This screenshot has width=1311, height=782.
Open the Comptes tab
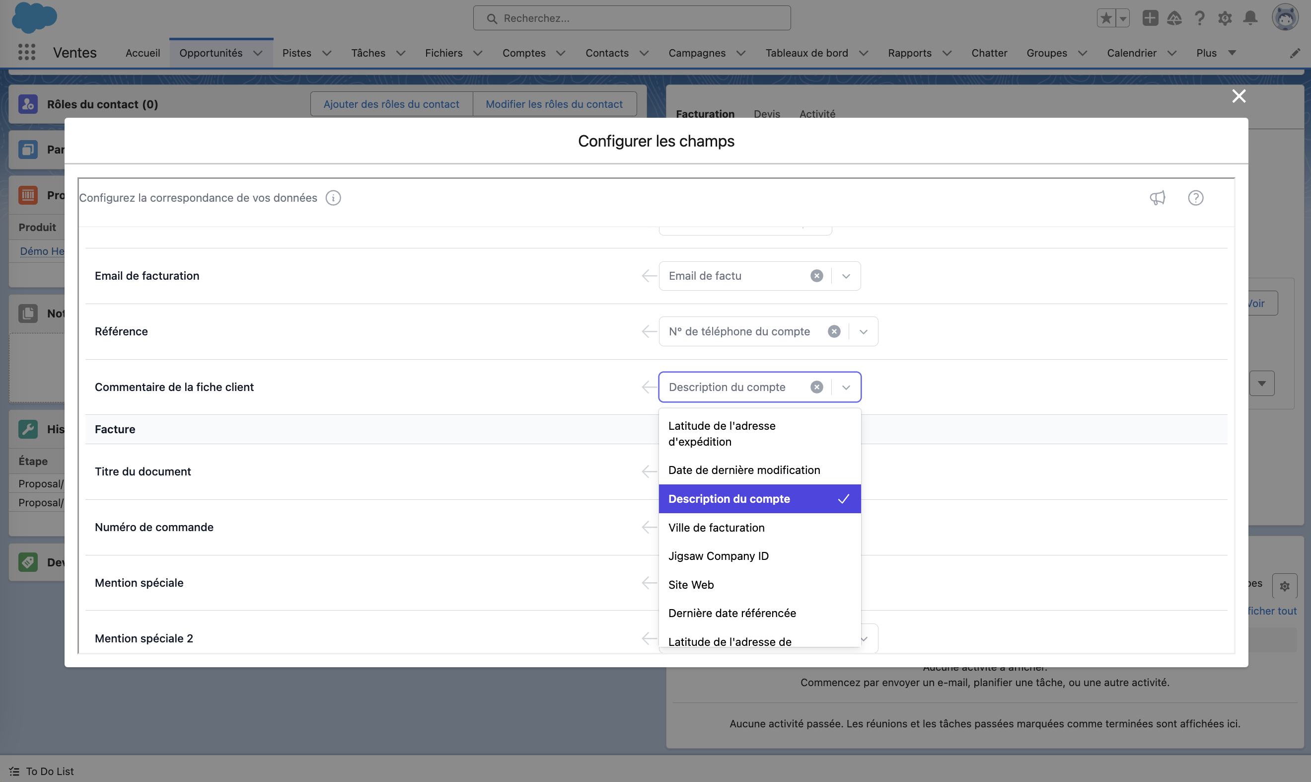tap(523, 53)
